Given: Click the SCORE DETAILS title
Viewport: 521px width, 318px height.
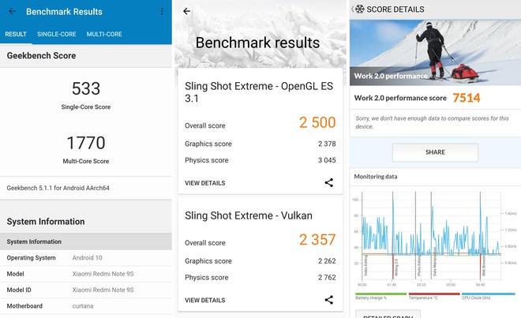Looking at the screenshot, I should coord(395,9).
